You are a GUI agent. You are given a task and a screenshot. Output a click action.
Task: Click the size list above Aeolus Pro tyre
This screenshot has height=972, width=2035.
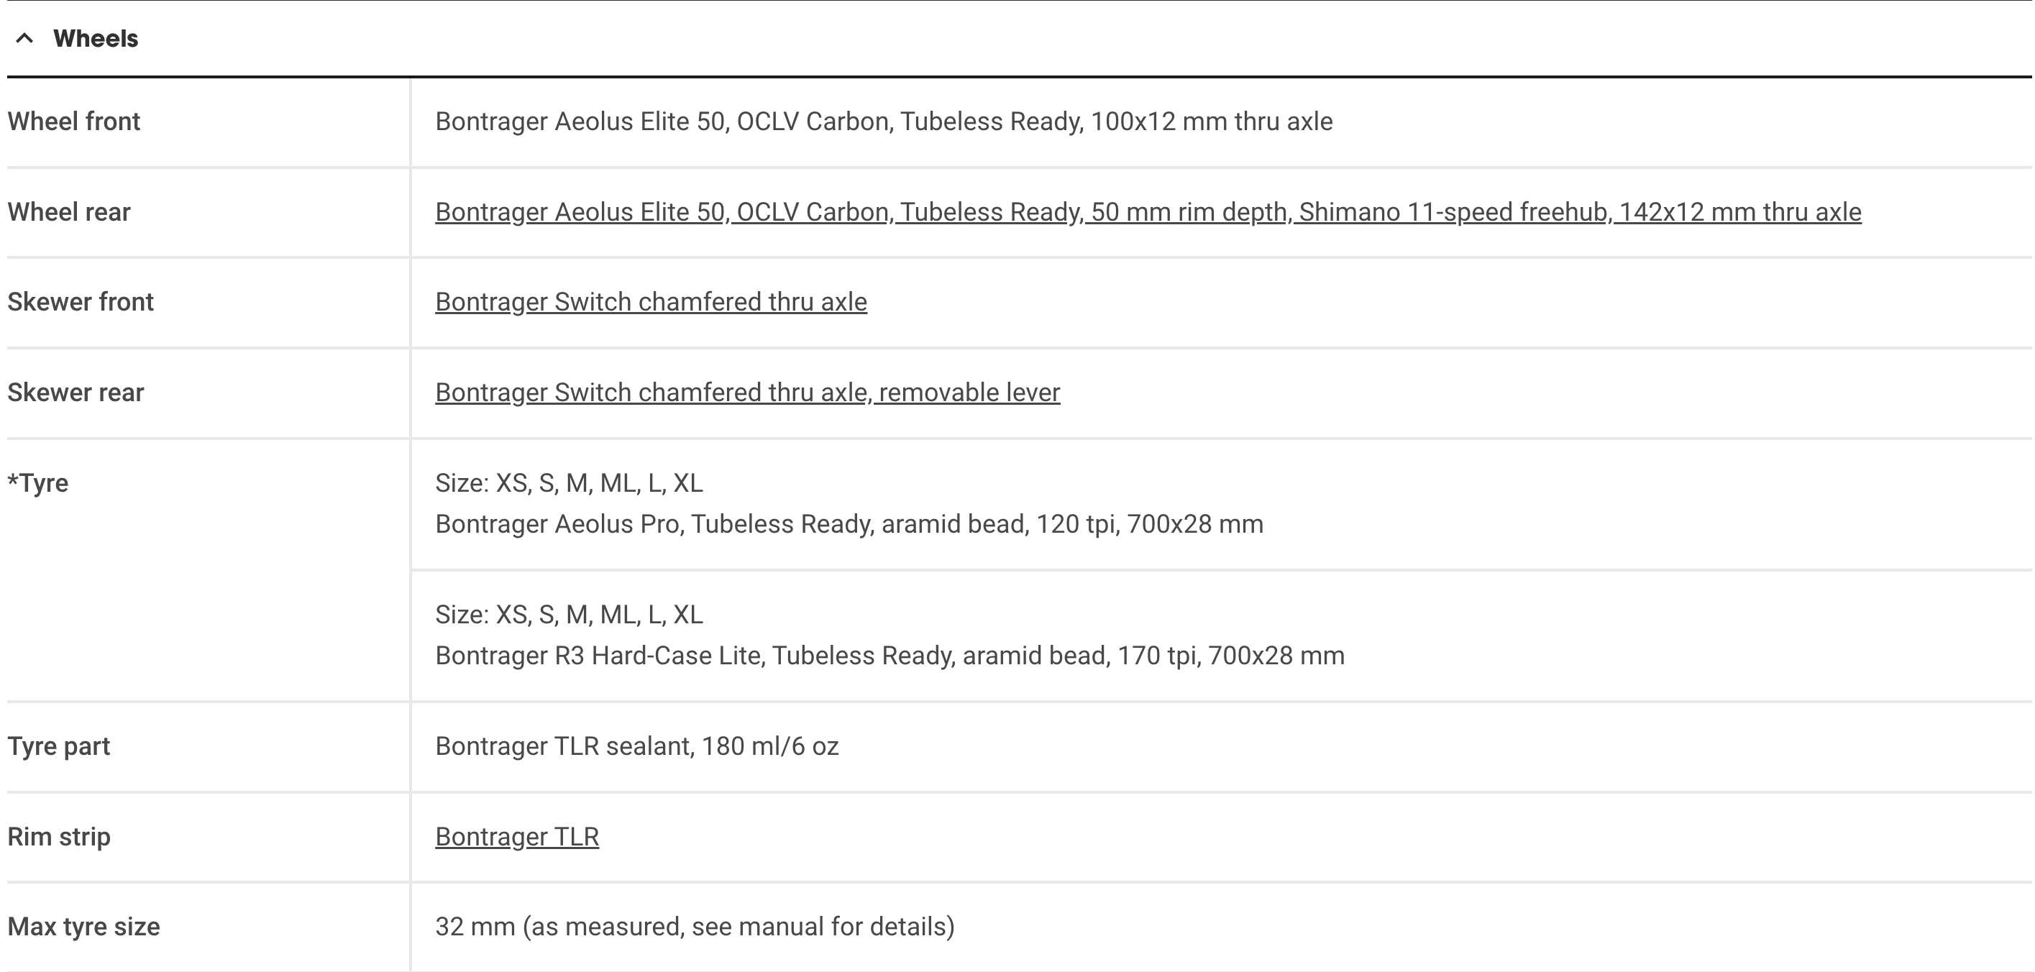569,482
